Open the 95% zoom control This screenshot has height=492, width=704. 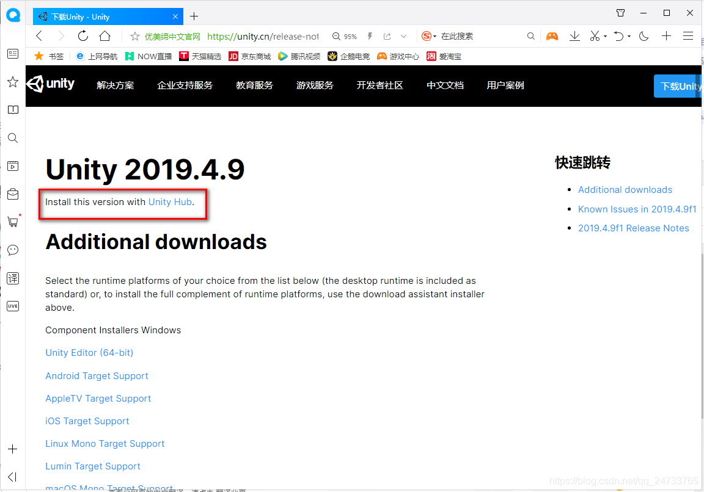tap(345, 37)
